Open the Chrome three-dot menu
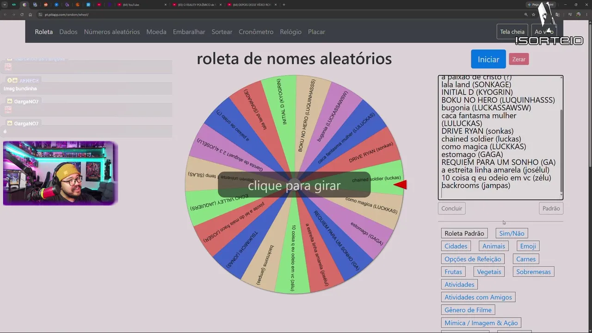592x333 pixels. [587, 15]
